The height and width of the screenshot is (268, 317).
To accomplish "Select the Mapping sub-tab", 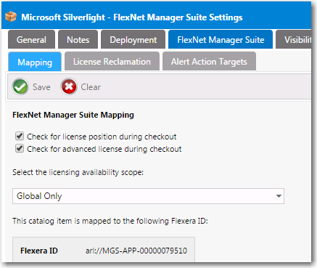I will (35, 62).
